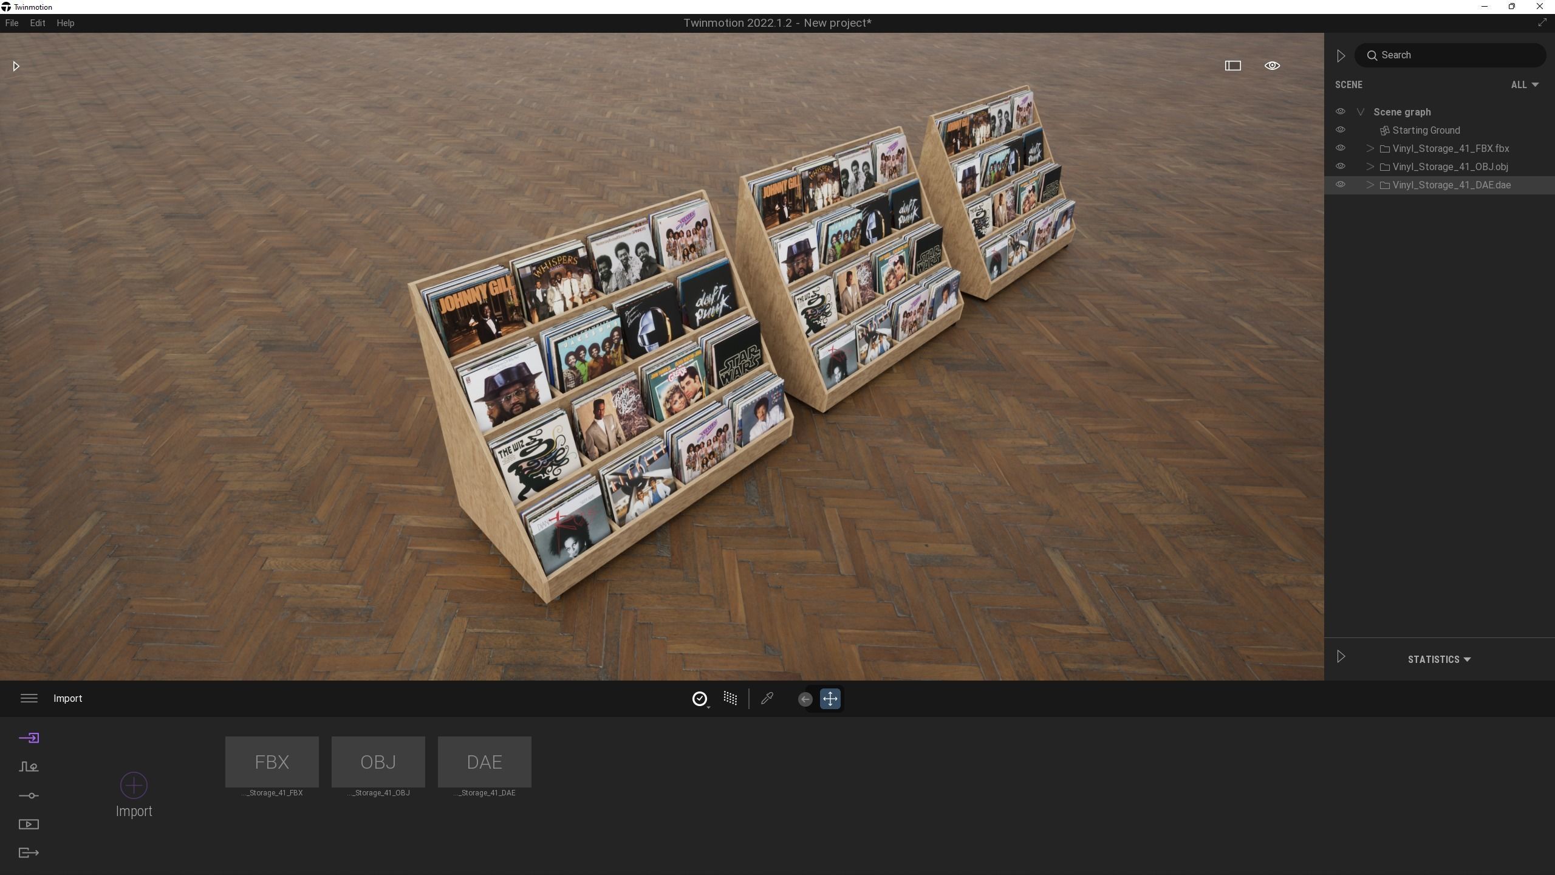The width and height of the screenshot is (1555, 875).
Task: Select the Scene graph root row
Action: (1439, 112)
